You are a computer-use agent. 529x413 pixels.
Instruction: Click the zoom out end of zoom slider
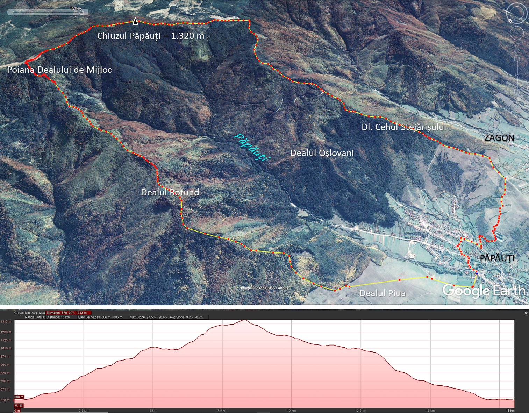tap(517, 92)
